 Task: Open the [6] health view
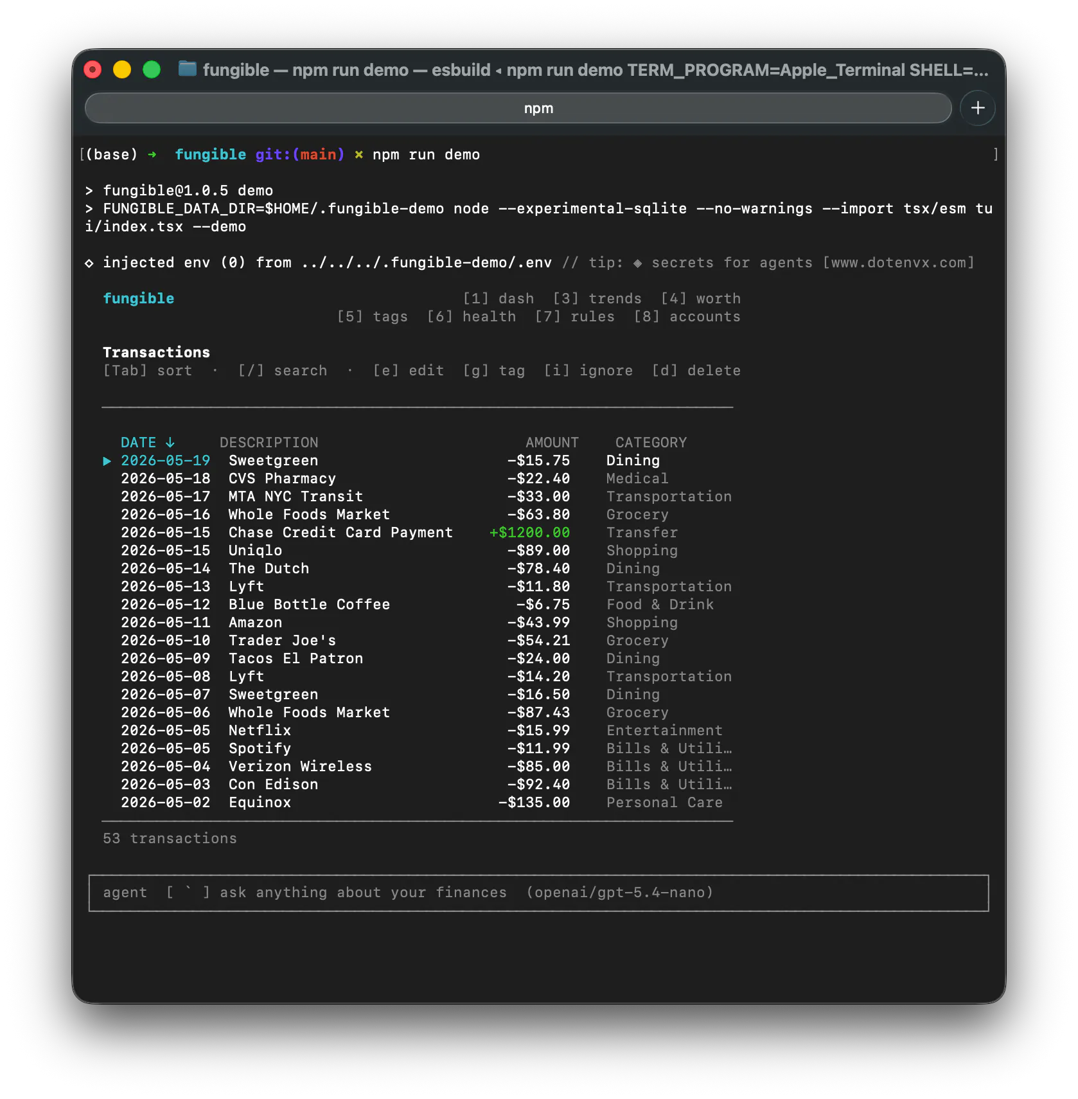472,317
